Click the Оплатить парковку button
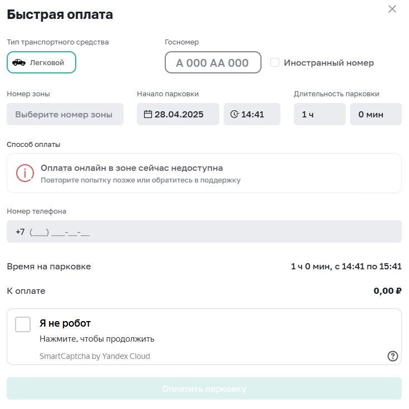The image size is (409, 409). tap(204, 388)
